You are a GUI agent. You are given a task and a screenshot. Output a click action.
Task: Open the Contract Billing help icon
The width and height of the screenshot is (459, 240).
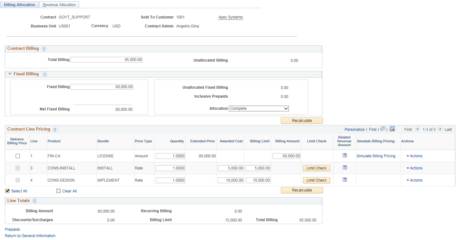coord(44,49)
